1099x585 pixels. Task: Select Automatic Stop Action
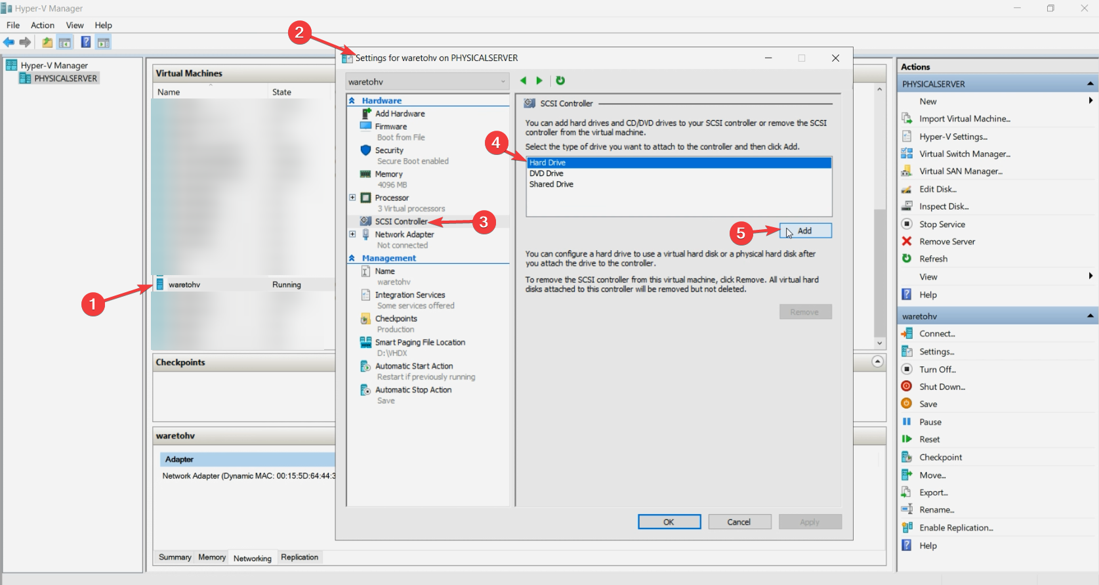click(413, 389)
